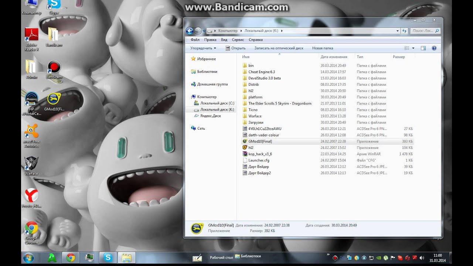Image resolution: width=473 pixels, height=266 pixels.
Task: Open the Skype desktop shortcut
Action: [x=54, y=7]
